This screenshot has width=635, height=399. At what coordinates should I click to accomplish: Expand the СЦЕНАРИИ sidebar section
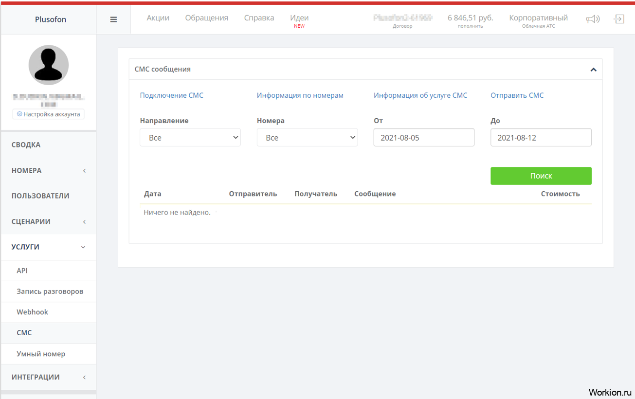pos(49,221)
